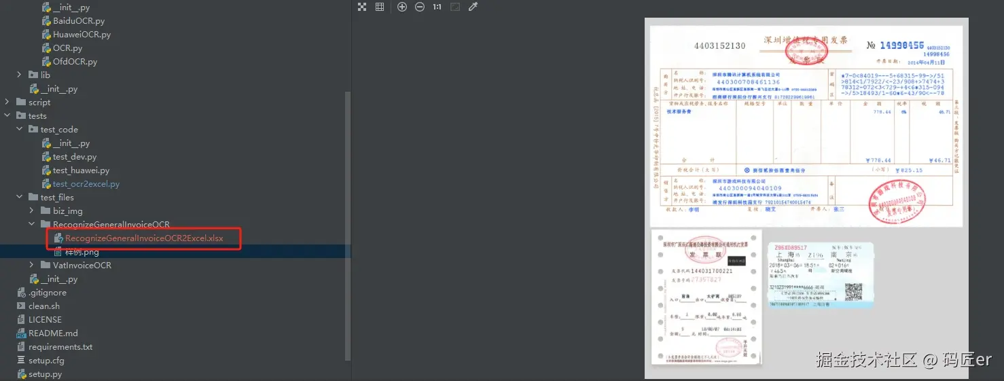Click the setup.py Python file icon
Image resolution: width=1004 pixels, height=381 pixels.
tap(22, 374)
